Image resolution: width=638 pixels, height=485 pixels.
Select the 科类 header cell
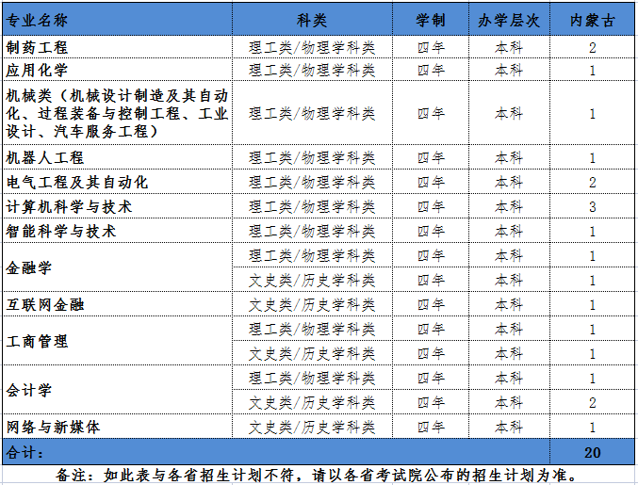tap(312, 20)
